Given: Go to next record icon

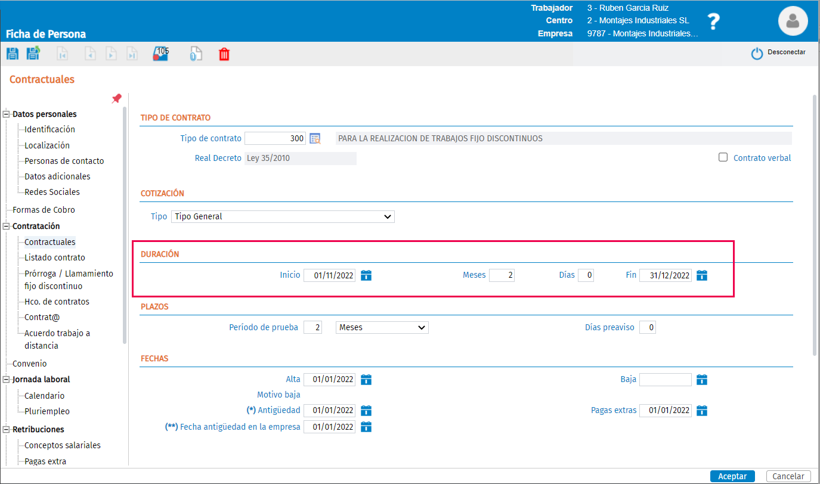Looking at the screenshot, I should point(111,54).
